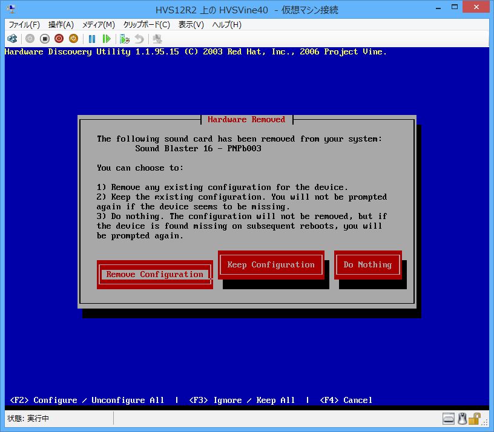Click the lock status icon
The width and height of the screenshot is (494, 432).
(x=474, y=419)
